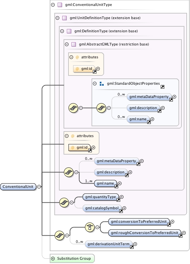Image resolution: width=190 pixels, height=264 pixels.
Task: Follow reference arrow on gml:catalogSymbol
Action: coord(121,211)
